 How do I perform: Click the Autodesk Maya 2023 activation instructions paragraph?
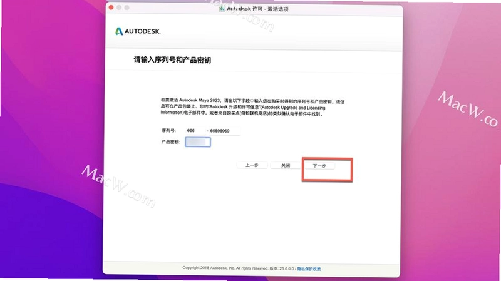[252, 107]
